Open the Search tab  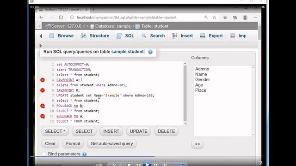(153, 36)
